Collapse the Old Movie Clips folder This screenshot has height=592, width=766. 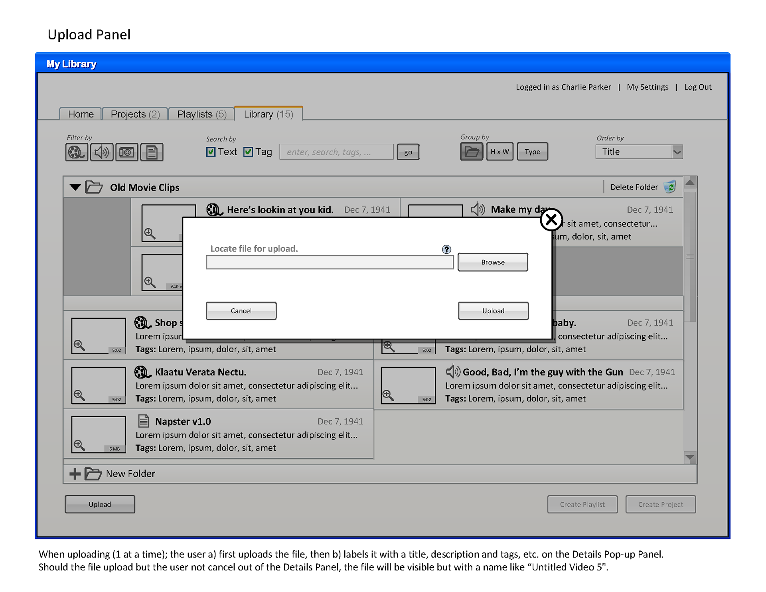pos(75,187)
